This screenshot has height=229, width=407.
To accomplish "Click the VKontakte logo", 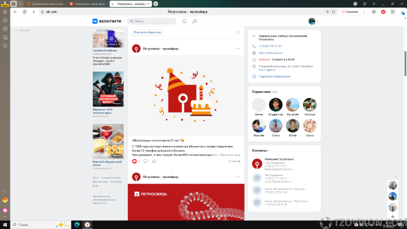I will click(x=106, y=21).
